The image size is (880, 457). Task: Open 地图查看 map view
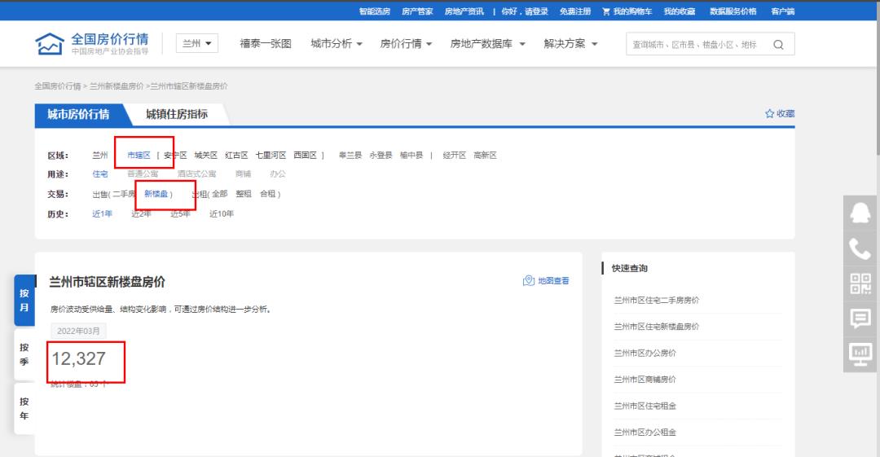(x=546, y=281)
